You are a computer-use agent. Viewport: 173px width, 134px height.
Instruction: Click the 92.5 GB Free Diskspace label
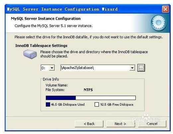pos(117,105)
